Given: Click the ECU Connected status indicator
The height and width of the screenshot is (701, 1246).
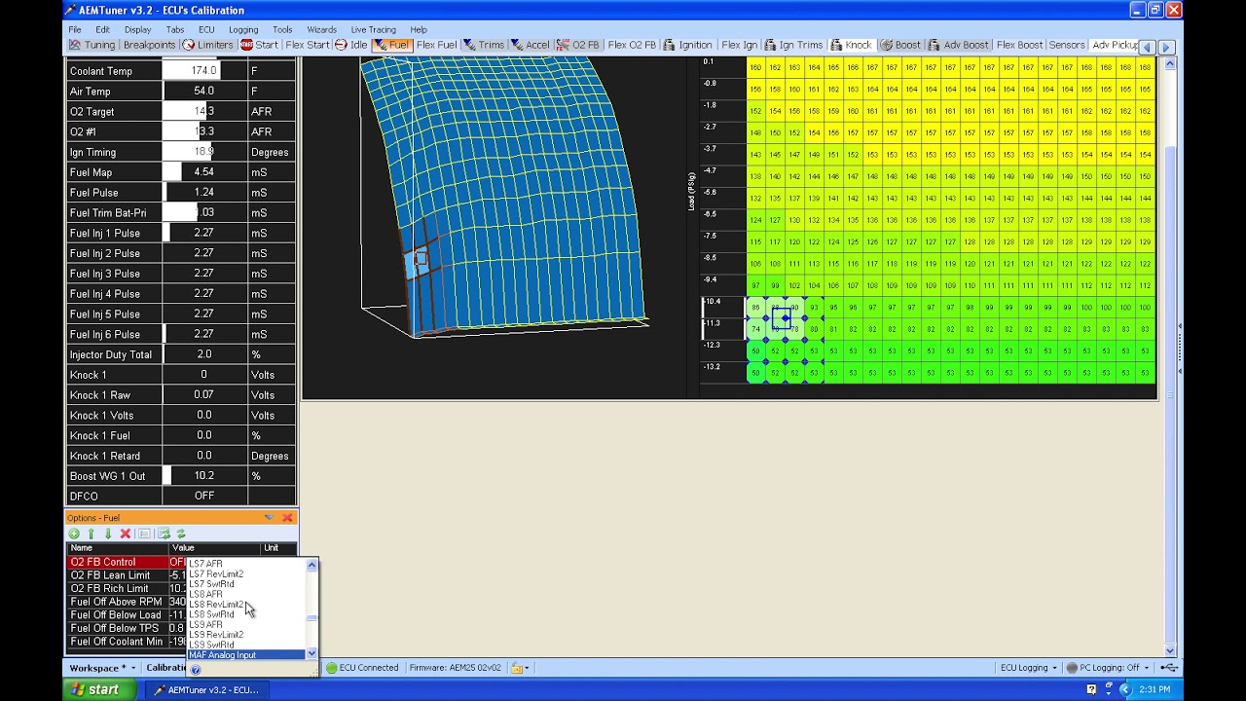Looking at the screenshot, I should [x=362, y=668].
